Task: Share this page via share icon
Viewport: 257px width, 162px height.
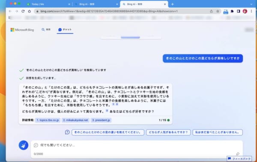Action: [x=211, y=11]
